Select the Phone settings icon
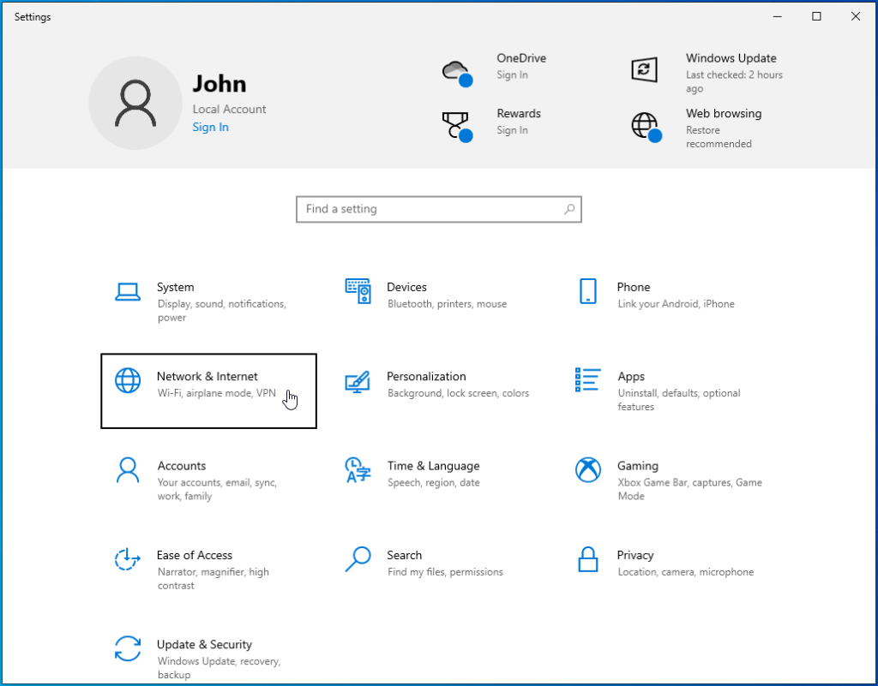878x686 pixels. [587, 290]
